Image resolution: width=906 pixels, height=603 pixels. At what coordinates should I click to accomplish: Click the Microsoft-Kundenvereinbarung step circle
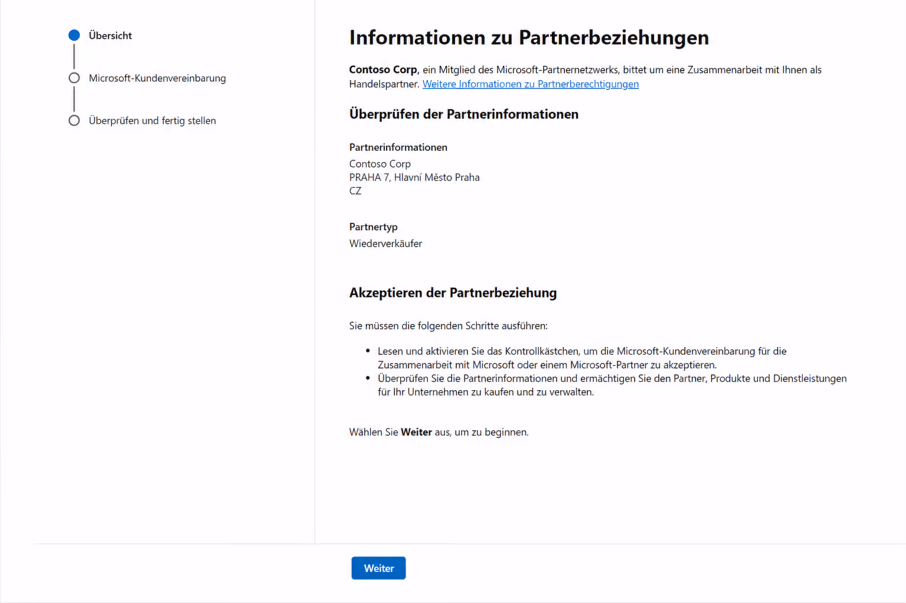pyautogui.click(x=74, y=78)
